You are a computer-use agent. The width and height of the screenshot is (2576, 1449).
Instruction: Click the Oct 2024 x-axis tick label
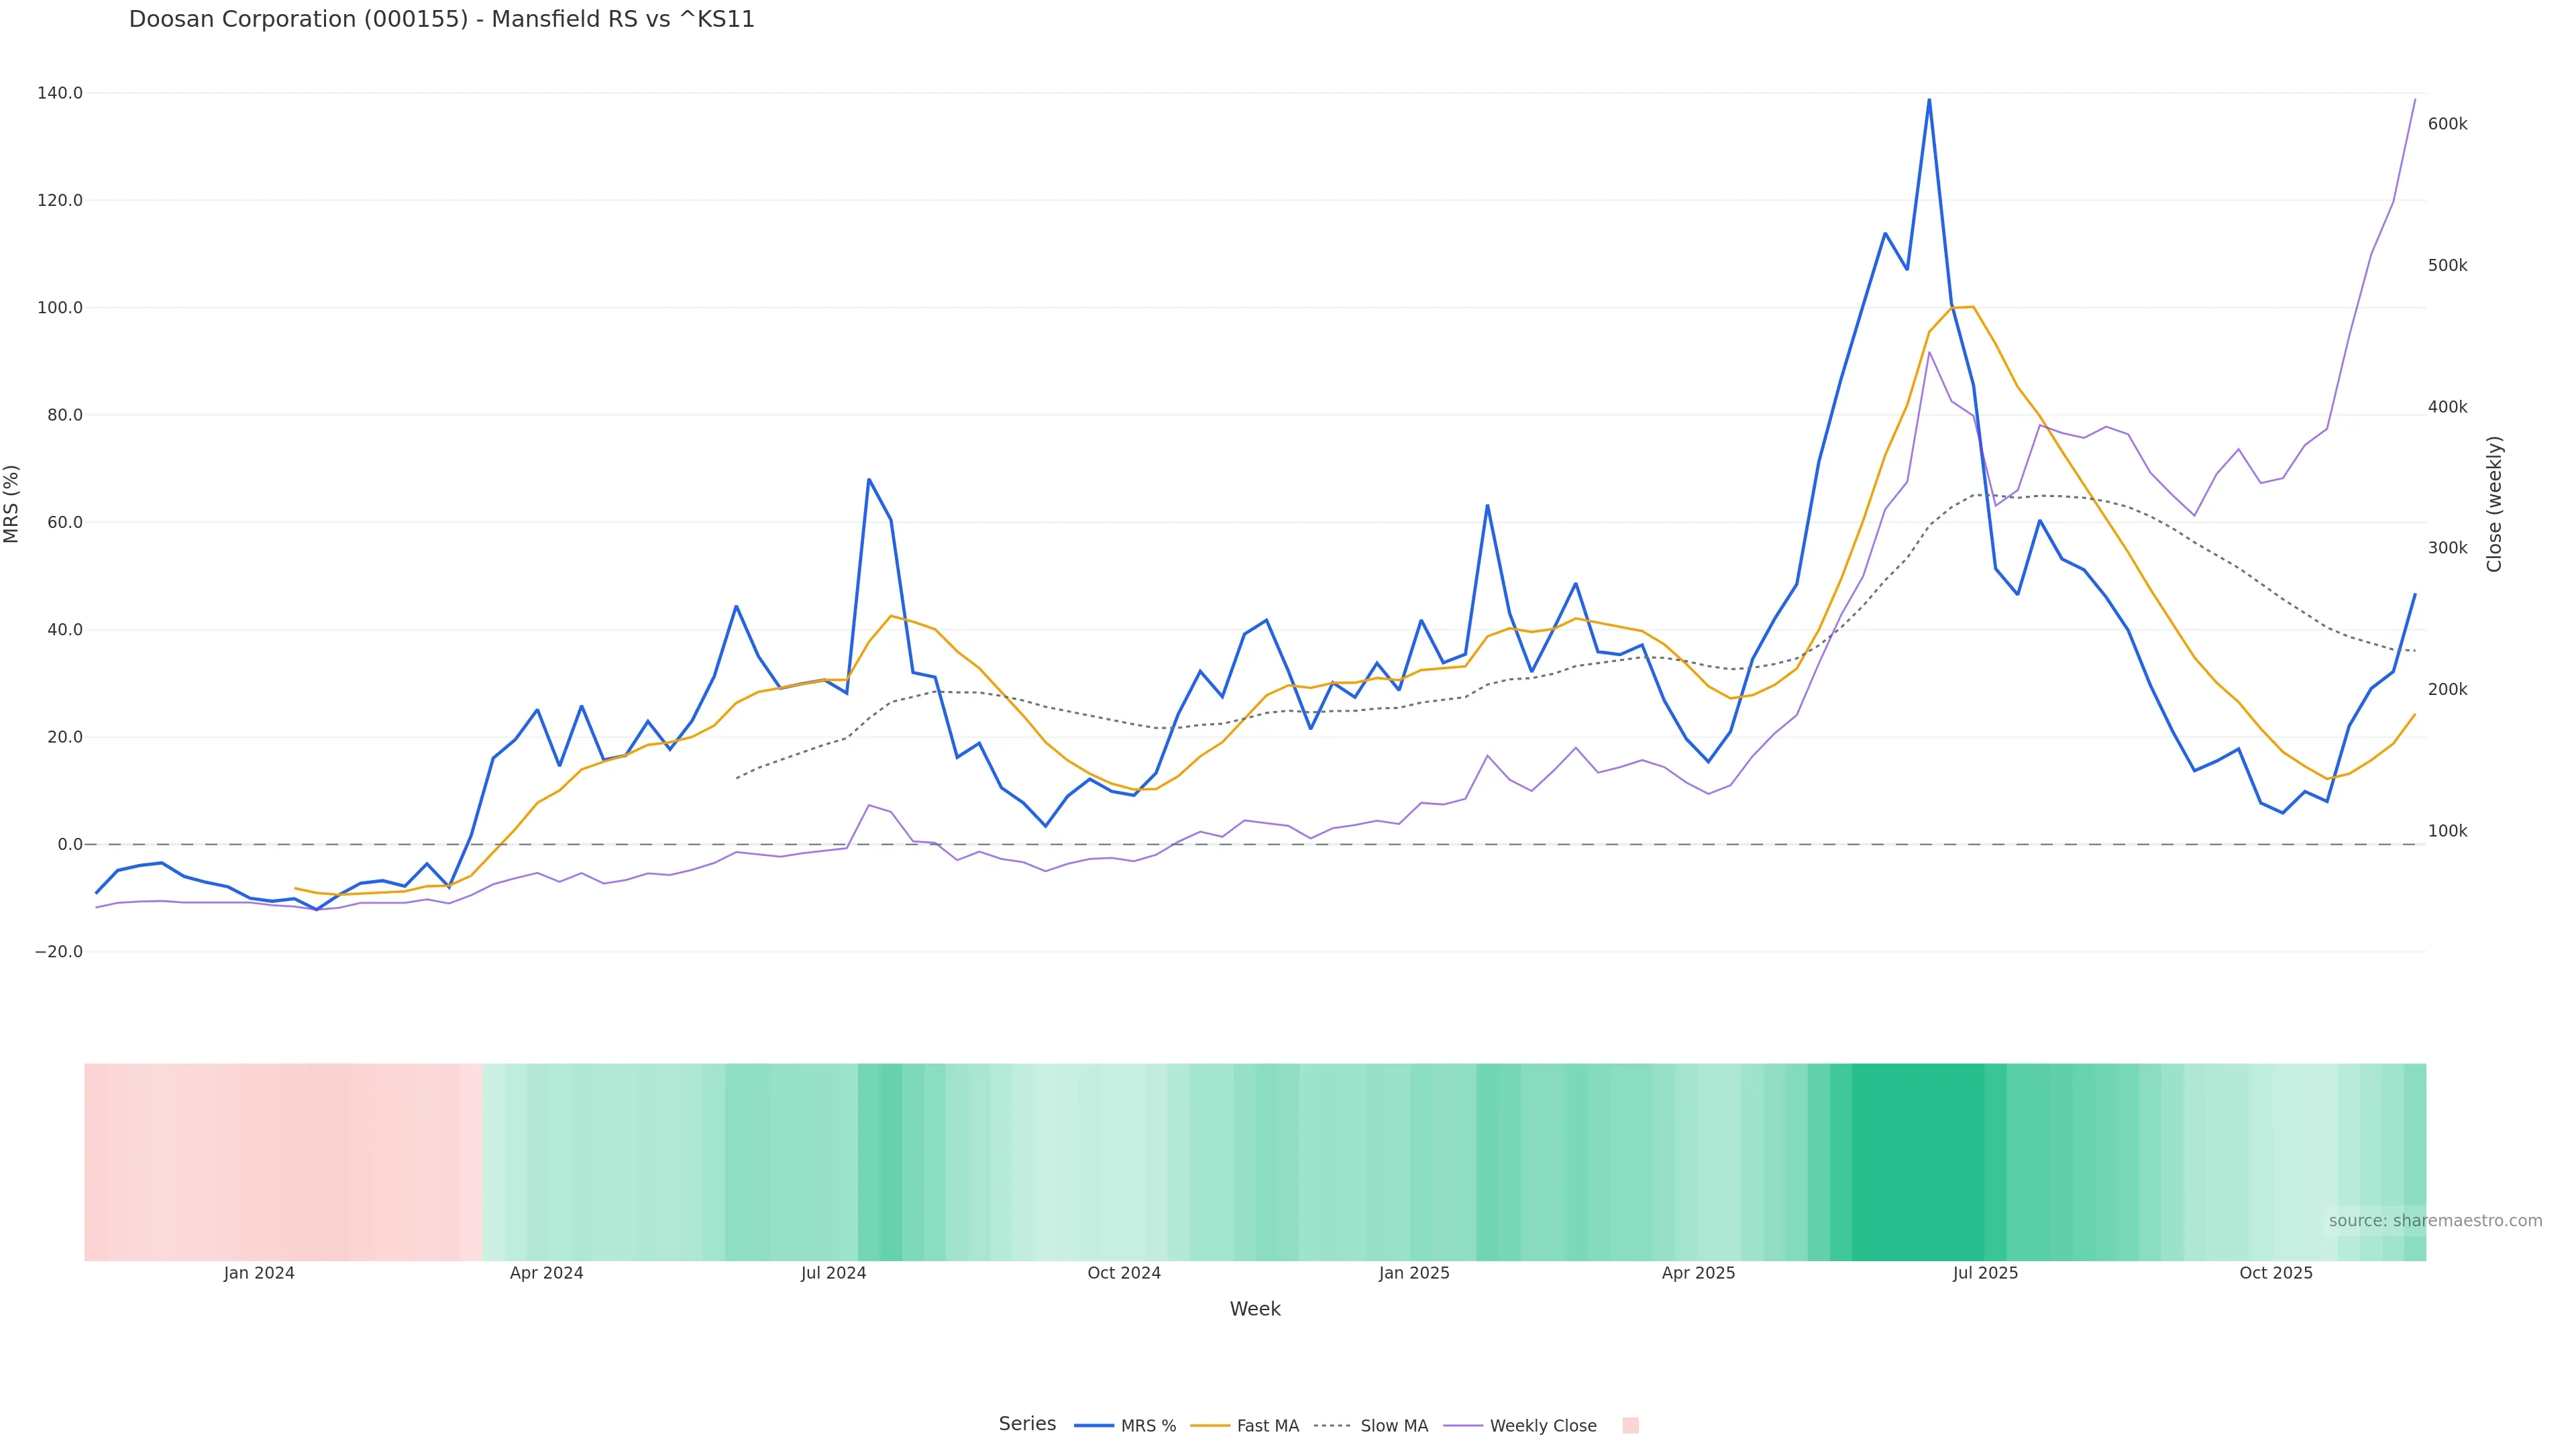1124,1273
